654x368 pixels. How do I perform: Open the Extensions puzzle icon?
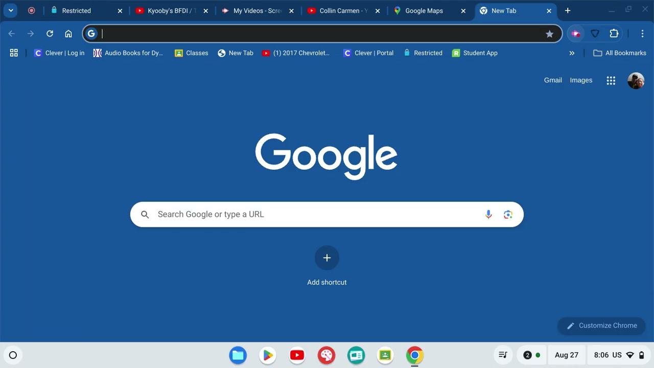point(614,34)
